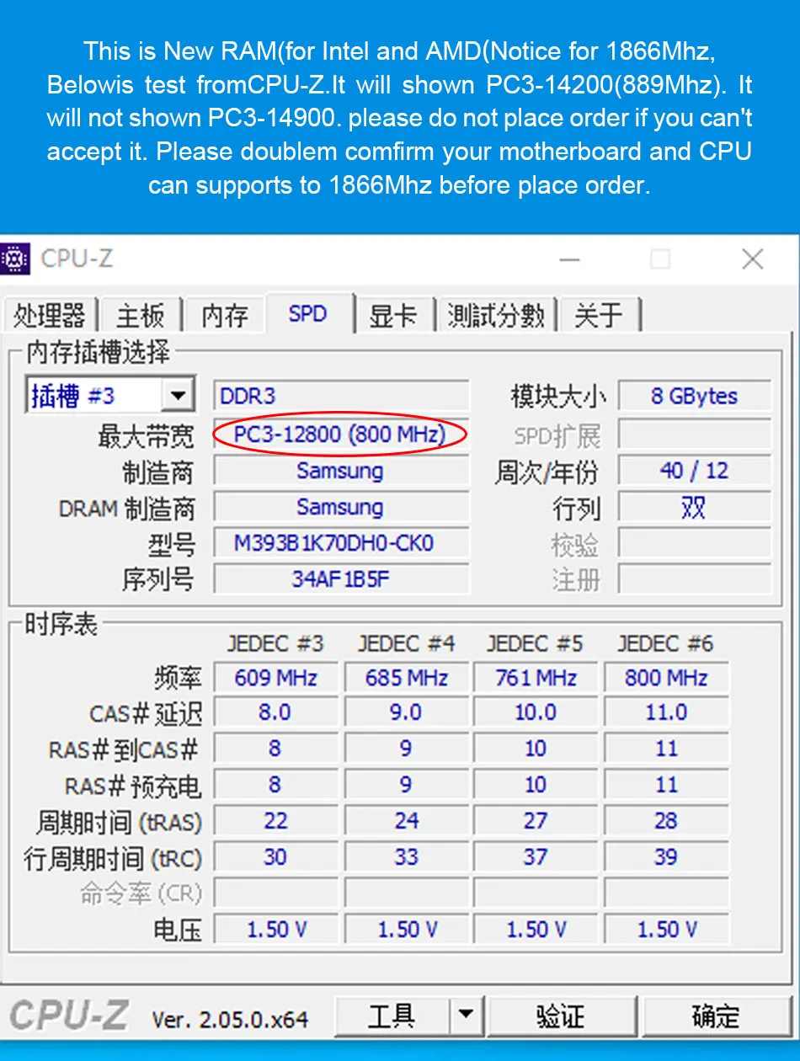Open the 測試分數 tab
Image resolution: width=800 pixels, height=1061 pixels.
pos(496,316)
